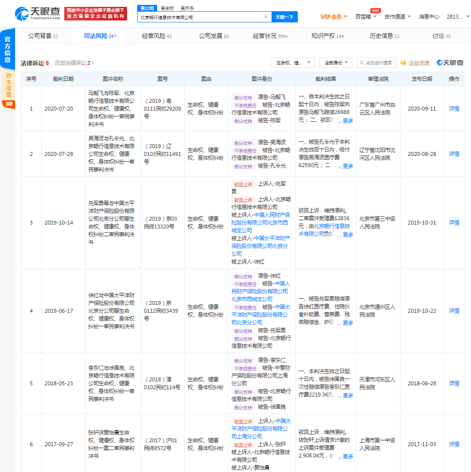Switch to the 公司背景 tab
Image resolution: width=471 pixels, height=472 pixels.
pyautogui.click(x=43, y=36)
